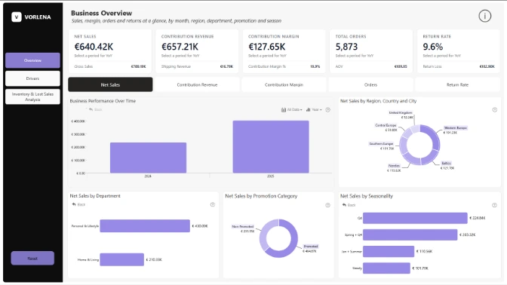Select the Spring + Q4 seasonality bar
Image resolution: width=507 pixels, height=285 pixels.
click(410, 234)
